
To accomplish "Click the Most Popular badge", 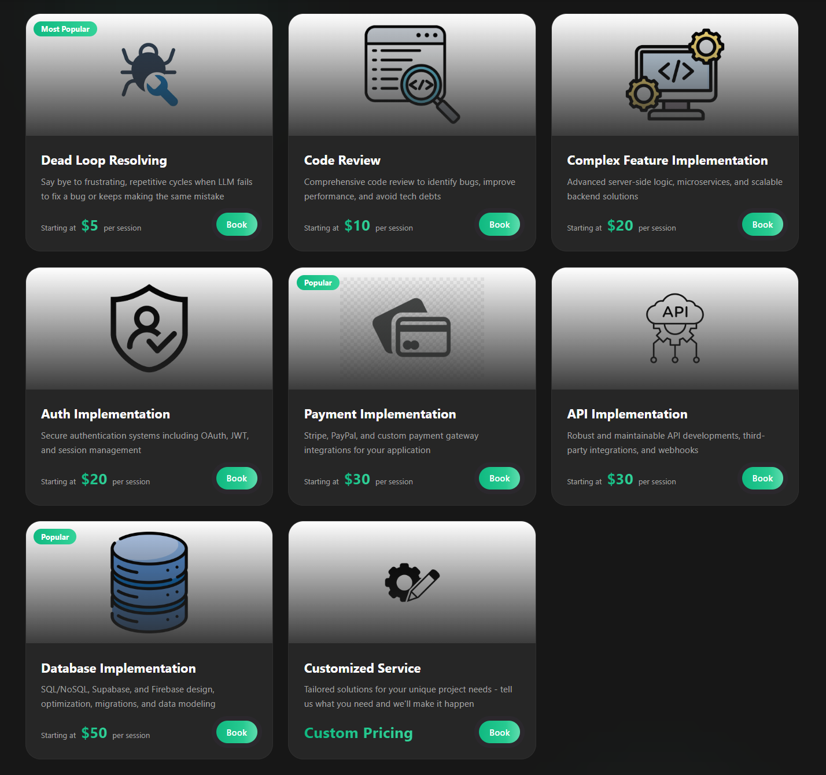I will [x=65, y=29].
